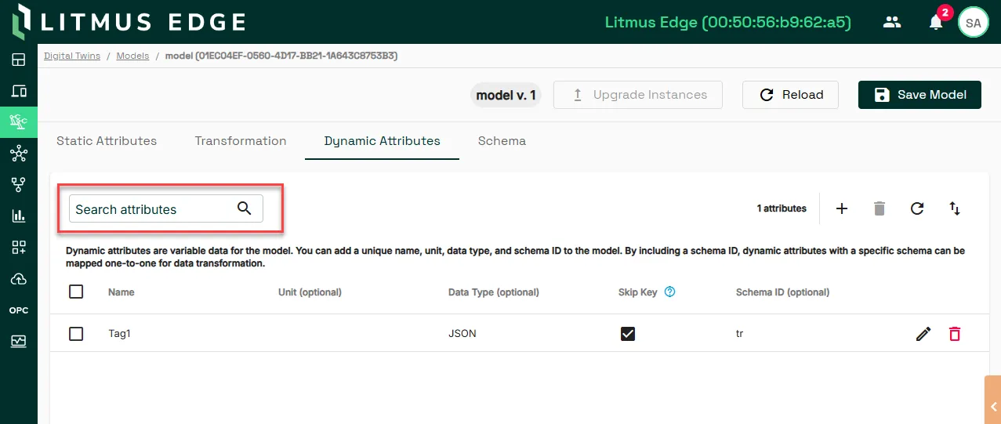
Task: Click the Data Type (optional) column header
Action: 494,292
